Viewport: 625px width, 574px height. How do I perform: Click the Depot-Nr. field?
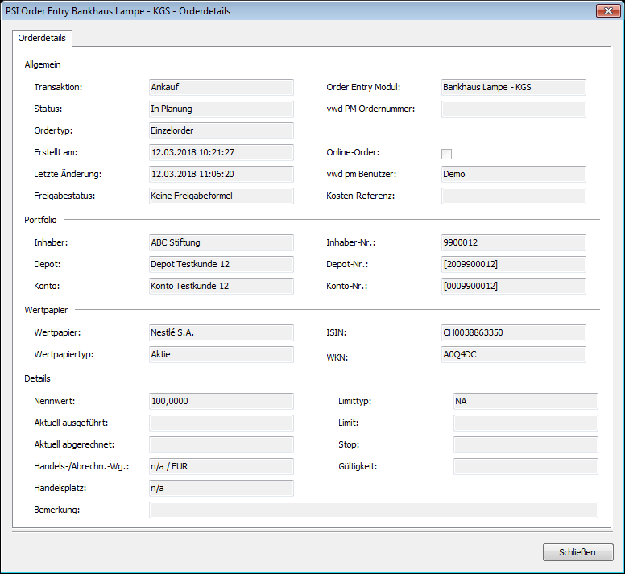(513, 264)
